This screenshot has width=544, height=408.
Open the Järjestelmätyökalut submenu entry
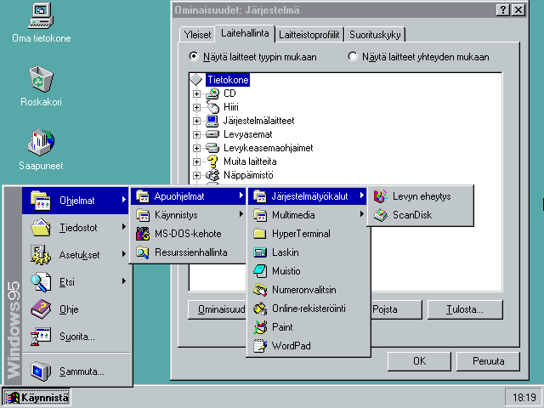[307, 196]
